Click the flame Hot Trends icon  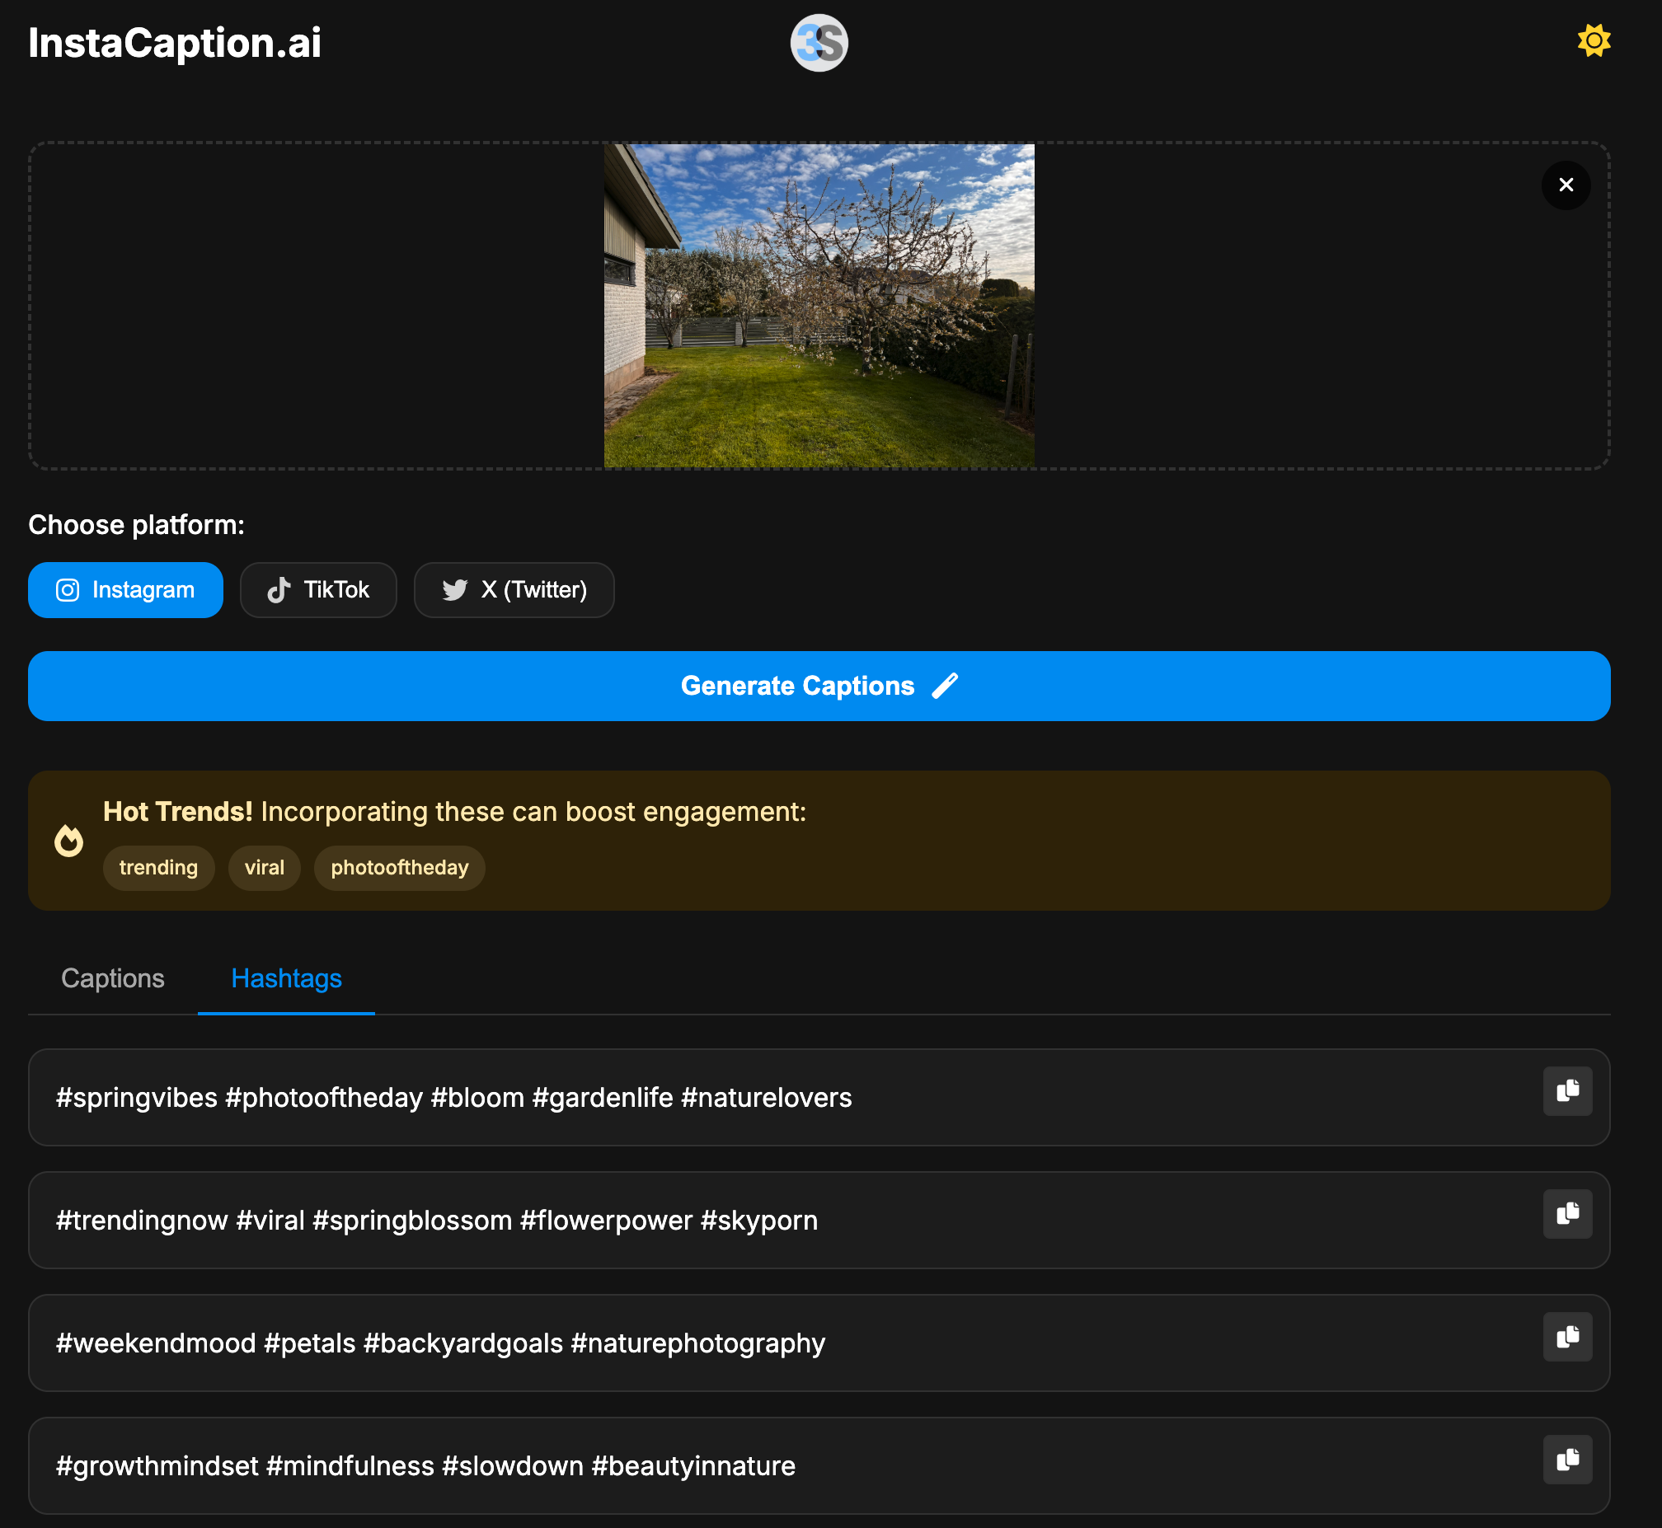[68, 841]
